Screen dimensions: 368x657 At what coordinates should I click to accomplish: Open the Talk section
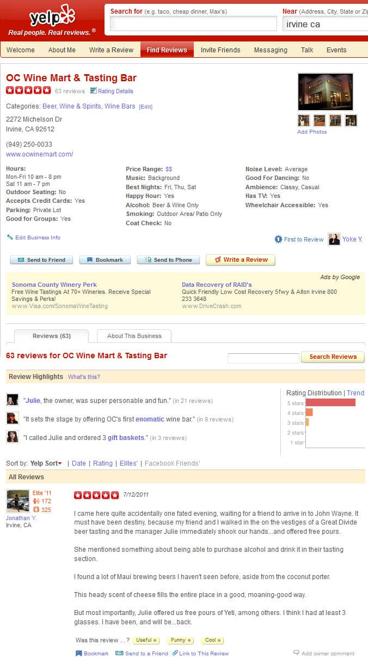[x=307, y=50]
